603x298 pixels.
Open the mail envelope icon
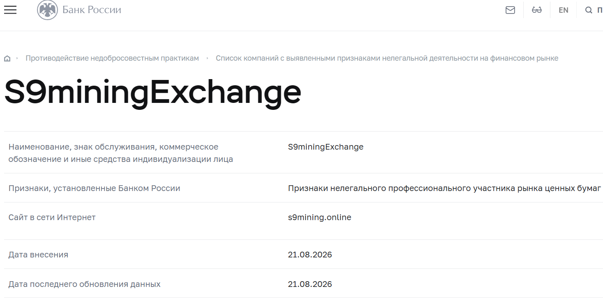coord(510,10)
